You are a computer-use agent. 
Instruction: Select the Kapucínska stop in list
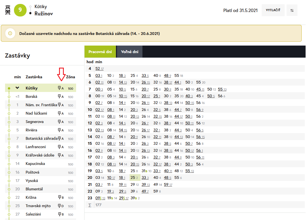35,164
